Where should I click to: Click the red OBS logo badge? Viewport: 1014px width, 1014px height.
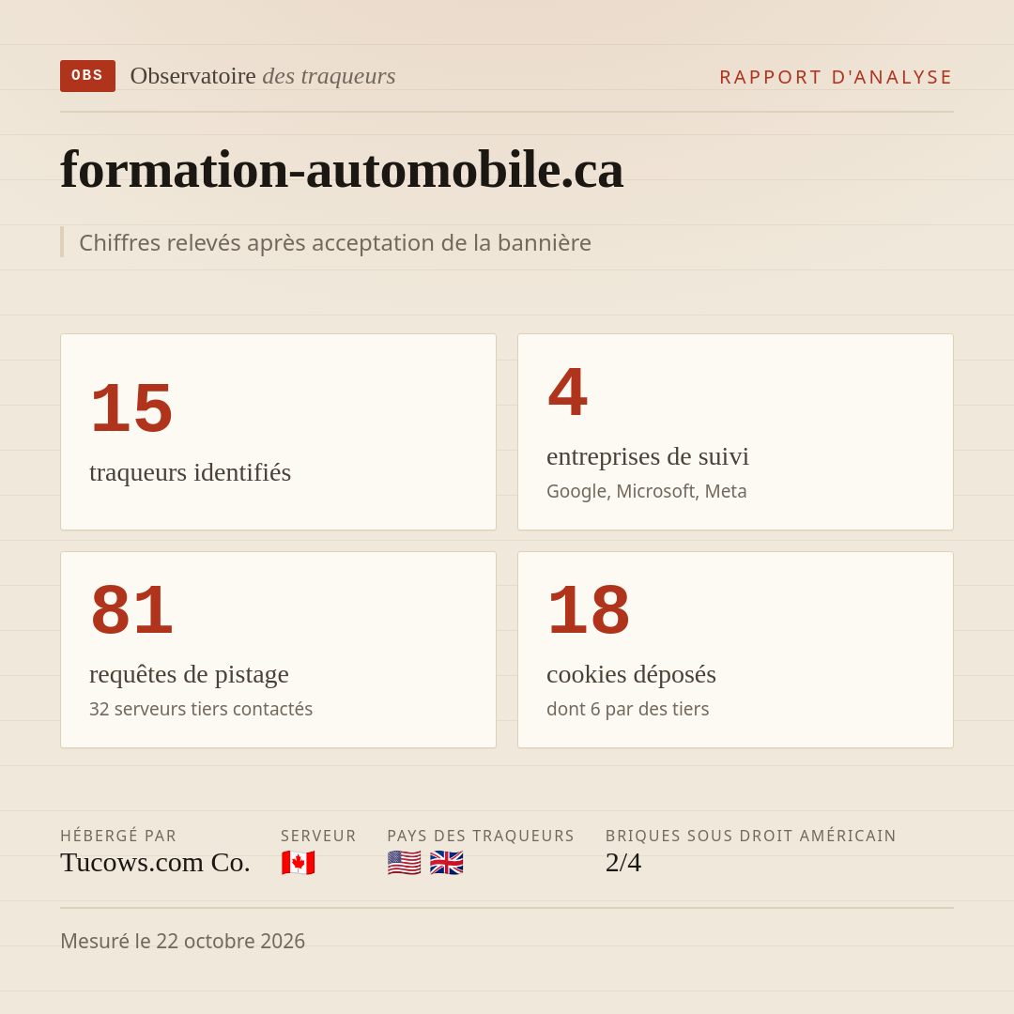click(88, 76)
